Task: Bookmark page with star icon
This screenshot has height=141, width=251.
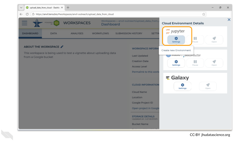Action: point(204,14)
